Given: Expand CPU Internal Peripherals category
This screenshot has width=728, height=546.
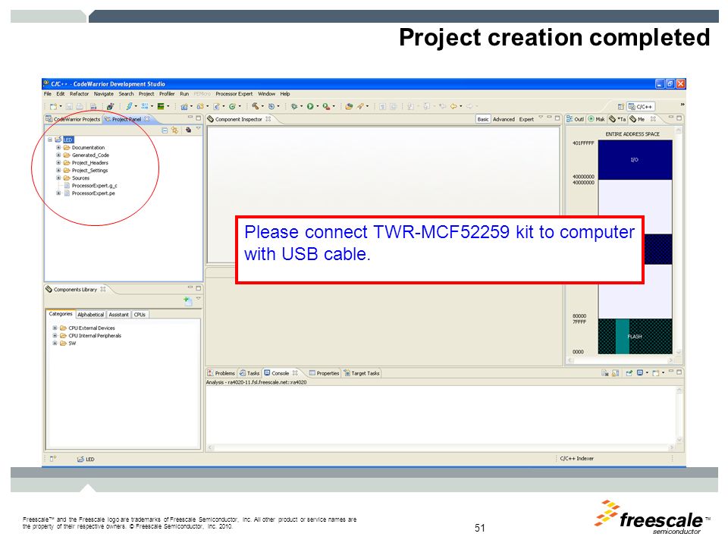Looking at the screenshot, I should (x=55, y=335).
